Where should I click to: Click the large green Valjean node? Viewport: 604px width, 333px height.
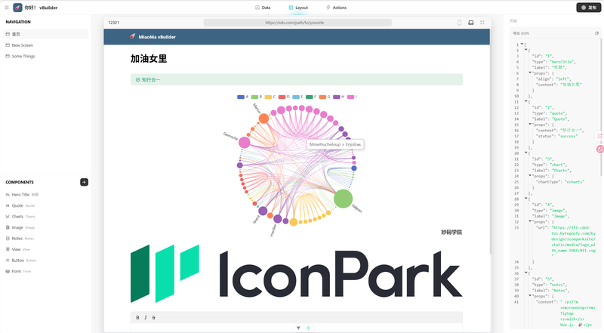point(343,199)
